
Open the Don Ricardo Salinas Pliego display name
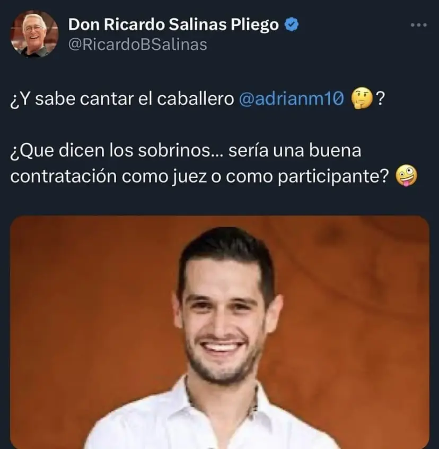pos(173,24)
